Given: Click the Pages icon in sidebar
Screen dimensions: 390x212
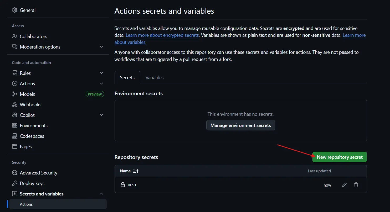Looking at the screenshot, I should (15, 147).
